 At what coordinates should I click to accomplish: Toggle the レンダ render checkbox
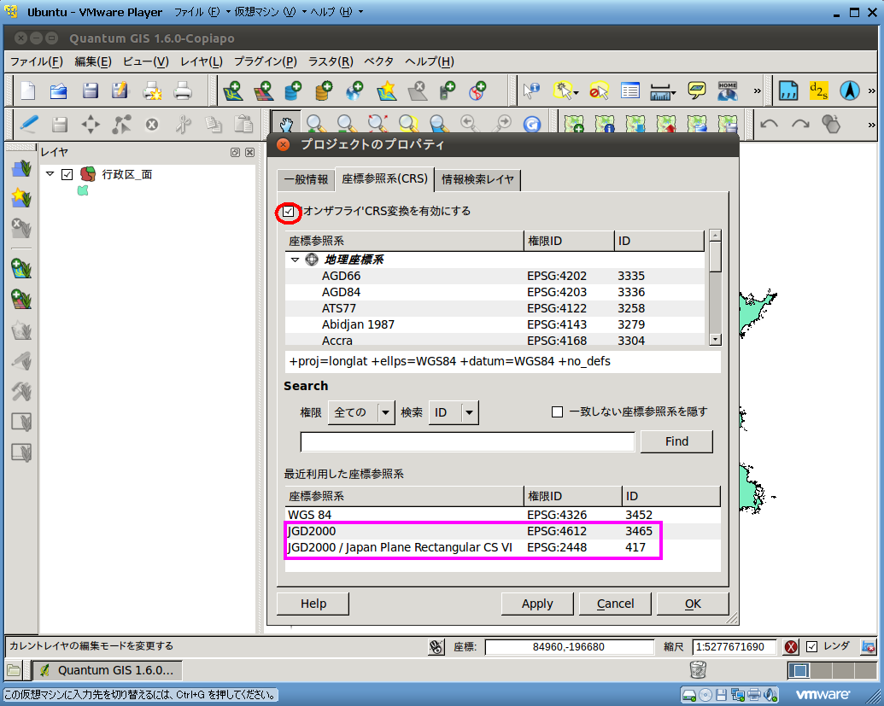(812, 647)
